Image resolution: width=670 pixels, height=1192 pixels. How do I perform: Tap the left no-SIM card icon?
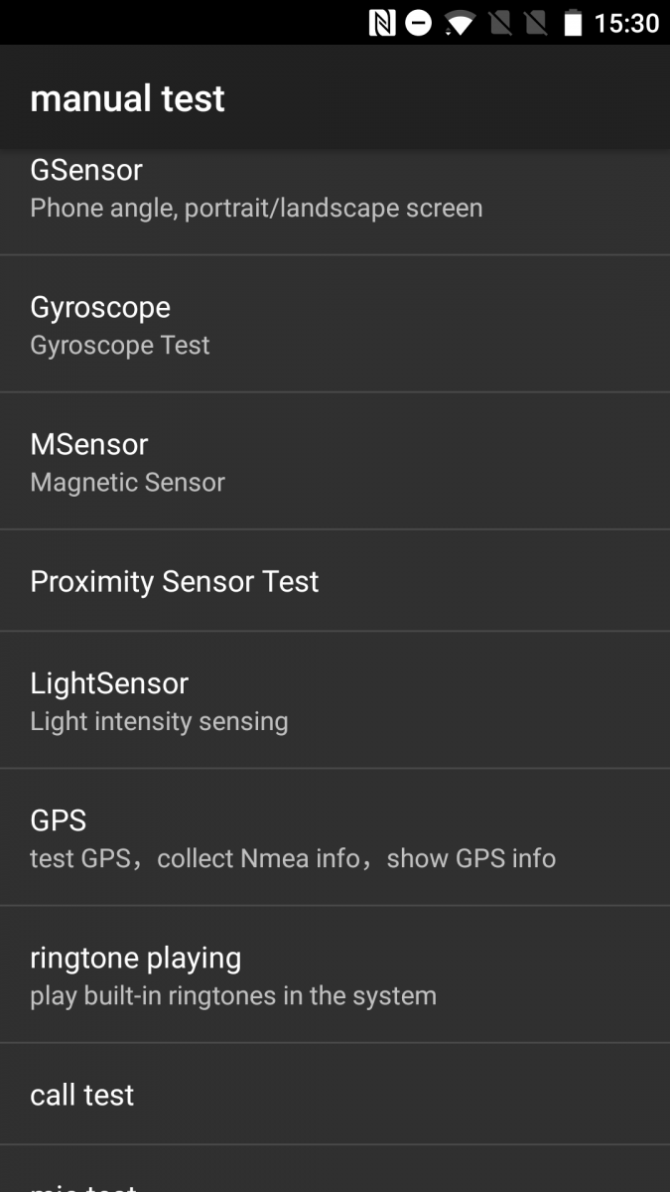pyautogui.click(x=499, y=23)
